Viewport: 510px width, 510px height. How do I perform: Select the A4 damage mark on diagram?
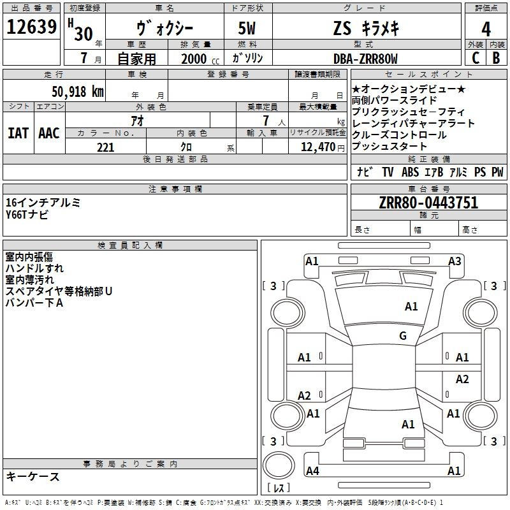click(312, 470)
